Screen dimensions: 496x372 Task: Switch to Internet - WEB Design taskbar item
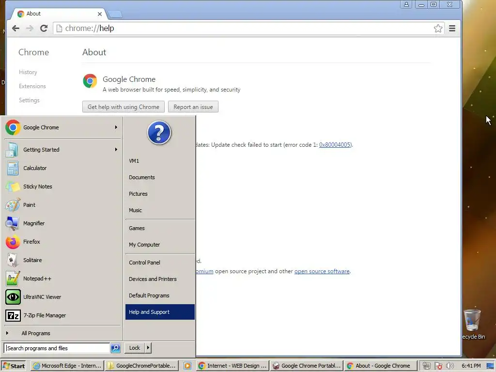(232, 366)
